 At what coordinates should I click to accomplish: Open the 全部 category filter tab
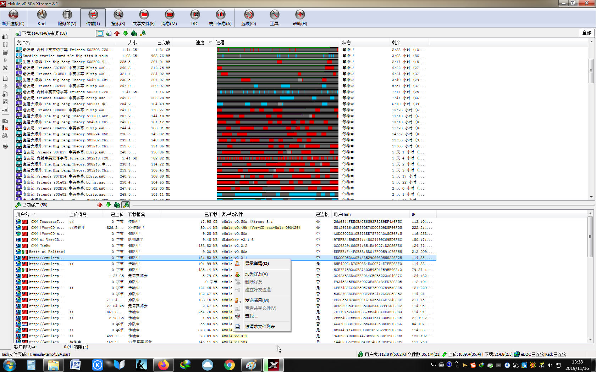(x=586, y=33)
